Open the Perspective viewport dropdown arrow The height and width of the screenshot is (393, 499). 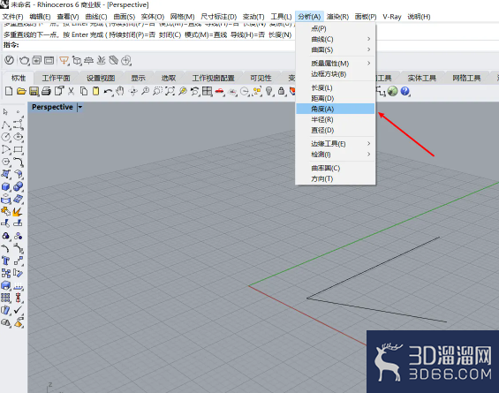pyautogui.click(x=79, y=107)
